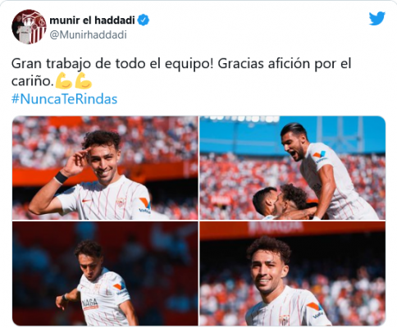The width and height of the screenshot is (397, 328).
Task: Click the club crest on bottom-right photo jersey
Action: (x=284, y=320)
